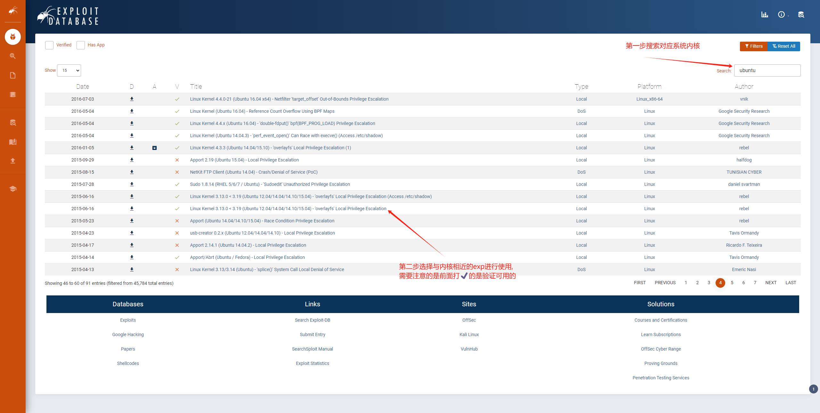Download the double-fdput() bpf exploit
Image resolution: width=820 pixels, height=413 pixels.
[132, 123]
